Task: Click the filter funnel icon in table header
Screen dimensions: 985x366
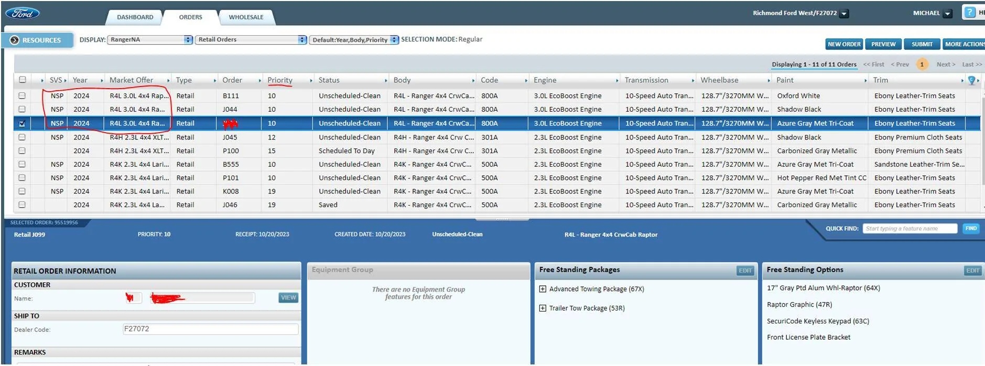Action: 971,80
